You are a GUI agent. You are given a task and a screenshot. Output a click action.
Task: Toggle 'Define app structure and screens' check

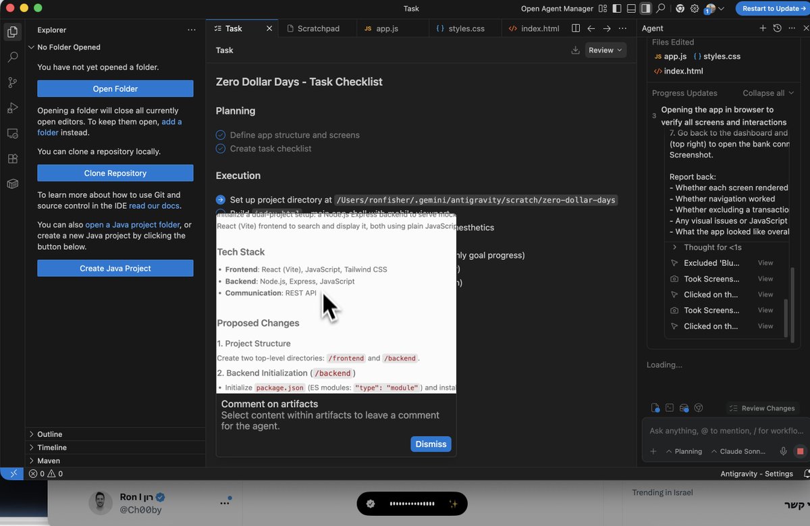pyautogui.click(x=221, y=135)
